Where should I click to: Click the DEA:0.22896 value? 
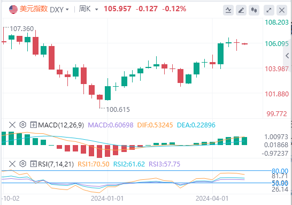[x=196, y=125]
